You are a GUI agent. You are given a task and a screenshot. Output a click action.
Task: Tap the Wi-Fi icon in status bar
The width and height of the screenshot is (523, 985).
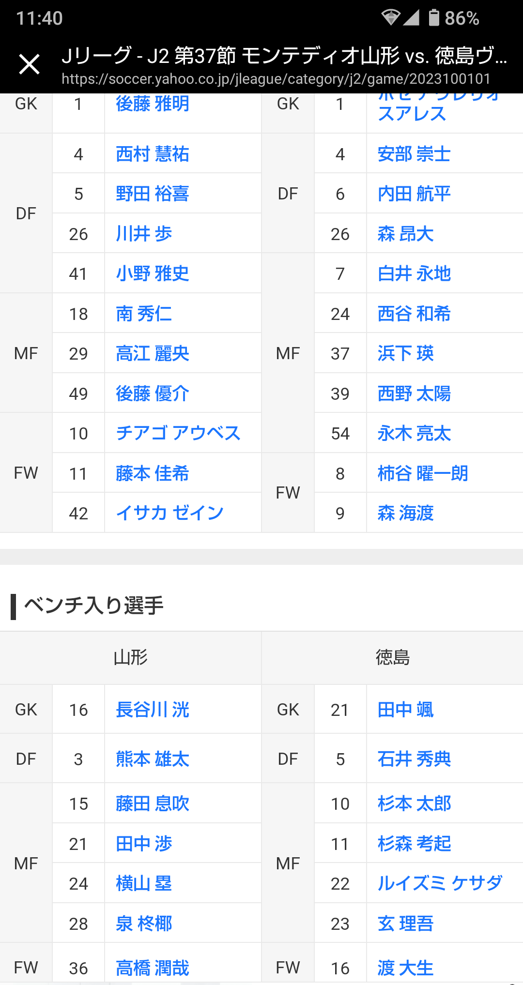pos(390,18)
